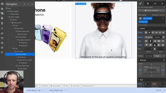166x93 pixels.
Task: Open the Pages panel icon
Action: click(2, 18)
